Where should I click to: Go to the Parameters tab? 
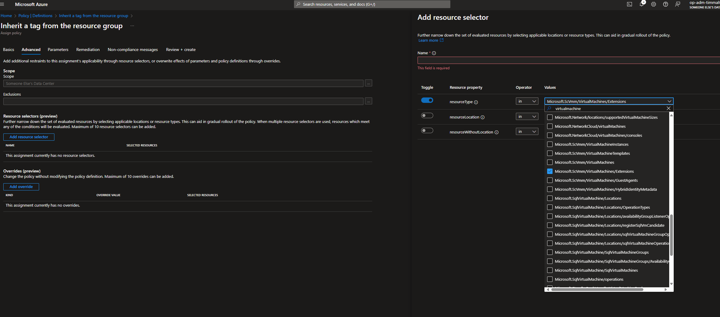(x=58, y=49)
